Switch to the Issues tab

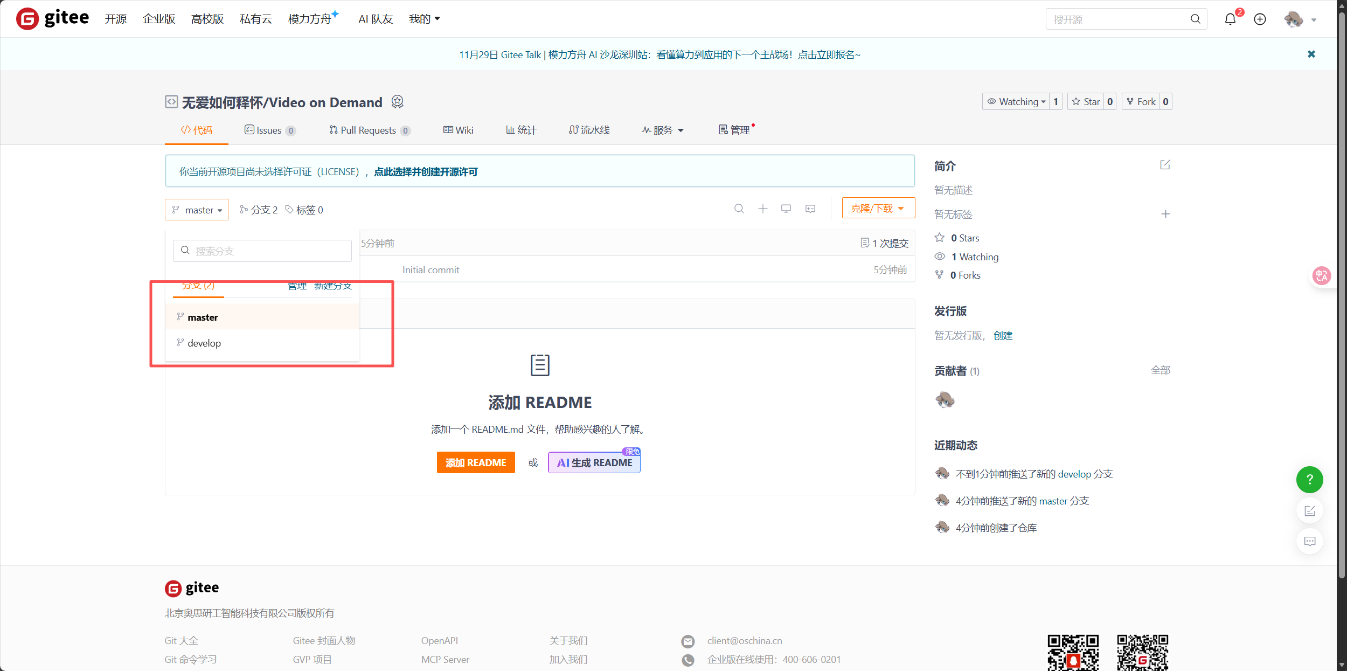269,130
